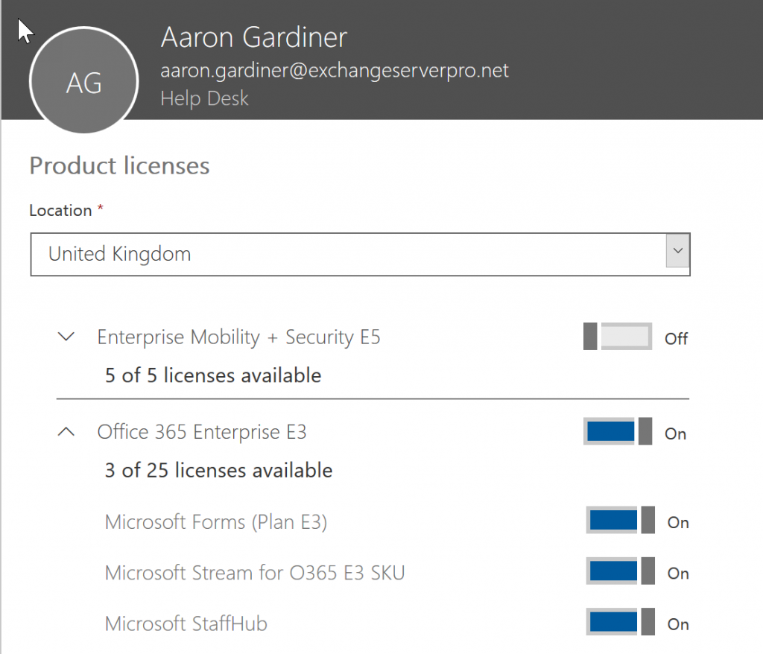This screenshot has height=654, width=763.
Task: Click the Office 365 Enterprise E3 label
Action: pos(202,432)
